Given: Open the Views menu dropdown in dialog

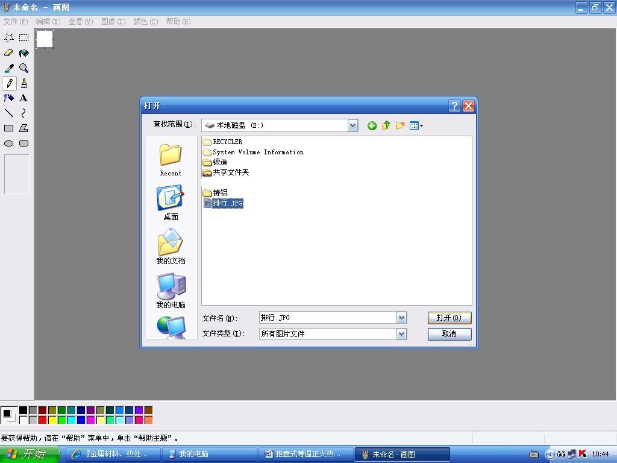Looking at the screenshot, I should (417, 125).
